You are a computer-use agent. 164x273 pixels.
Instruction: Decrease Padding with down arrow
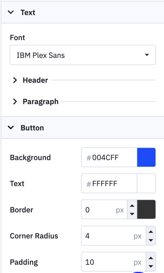(x=151, y=266)
